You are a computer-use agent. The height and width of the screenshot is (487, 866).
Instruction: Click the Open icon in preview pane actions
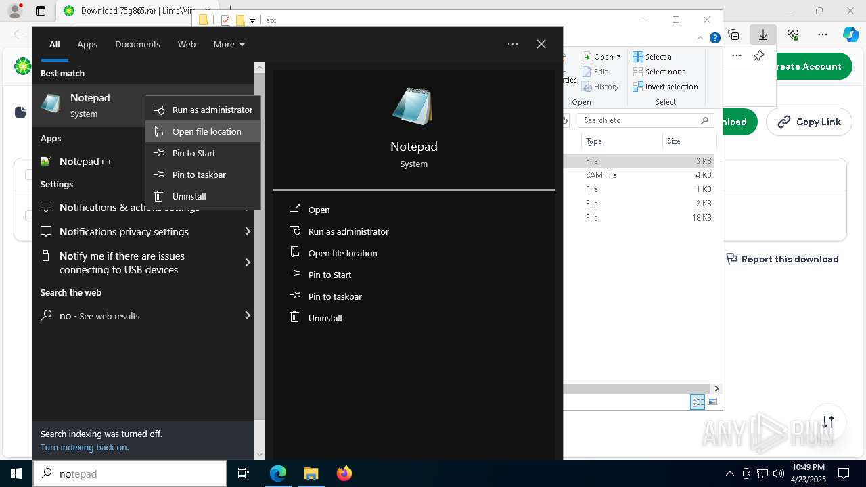294,209
